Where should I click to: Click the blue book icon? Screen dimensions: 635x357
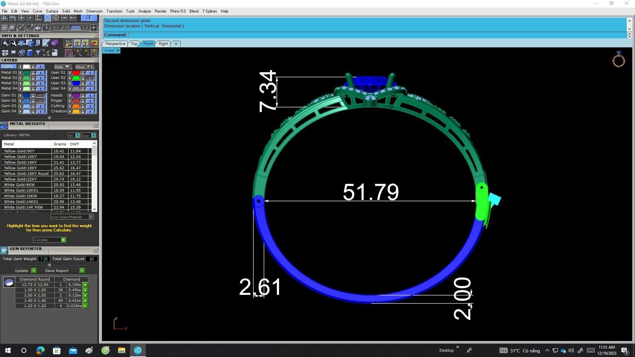[x=30, y=53]
